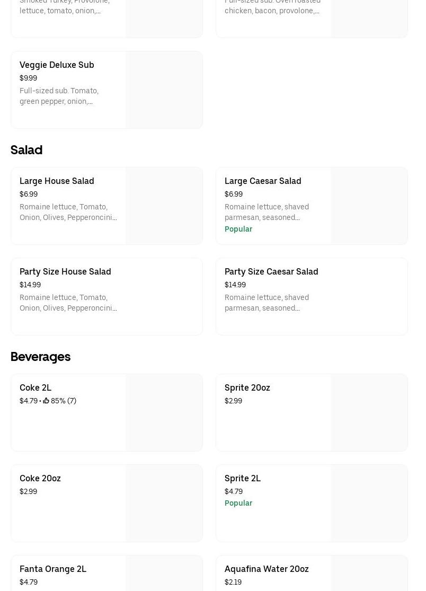Click the Party Size Caesar Salad thumbnail
Viewport: 426px width, 591px height.
pos(369,296)
